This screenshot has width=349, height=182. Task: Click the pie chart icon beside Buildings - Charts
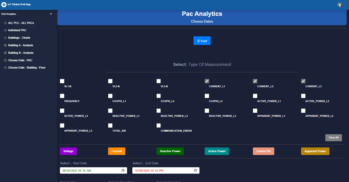pyautogui.click(x=5, y=38)
